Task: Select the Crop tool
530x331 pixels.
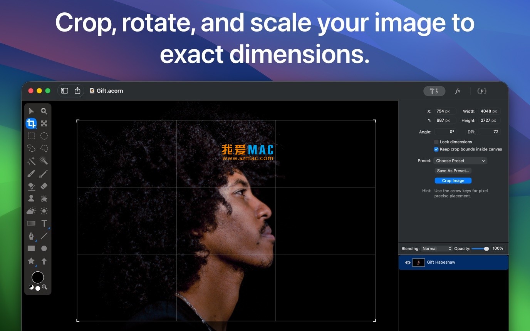Action: (31, 123)
